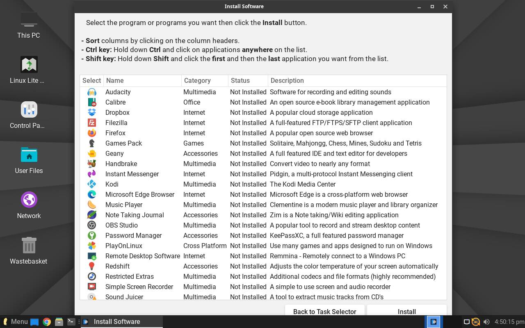Click Back to Task Selector button
525x328 pixels.
click(324, 312)
